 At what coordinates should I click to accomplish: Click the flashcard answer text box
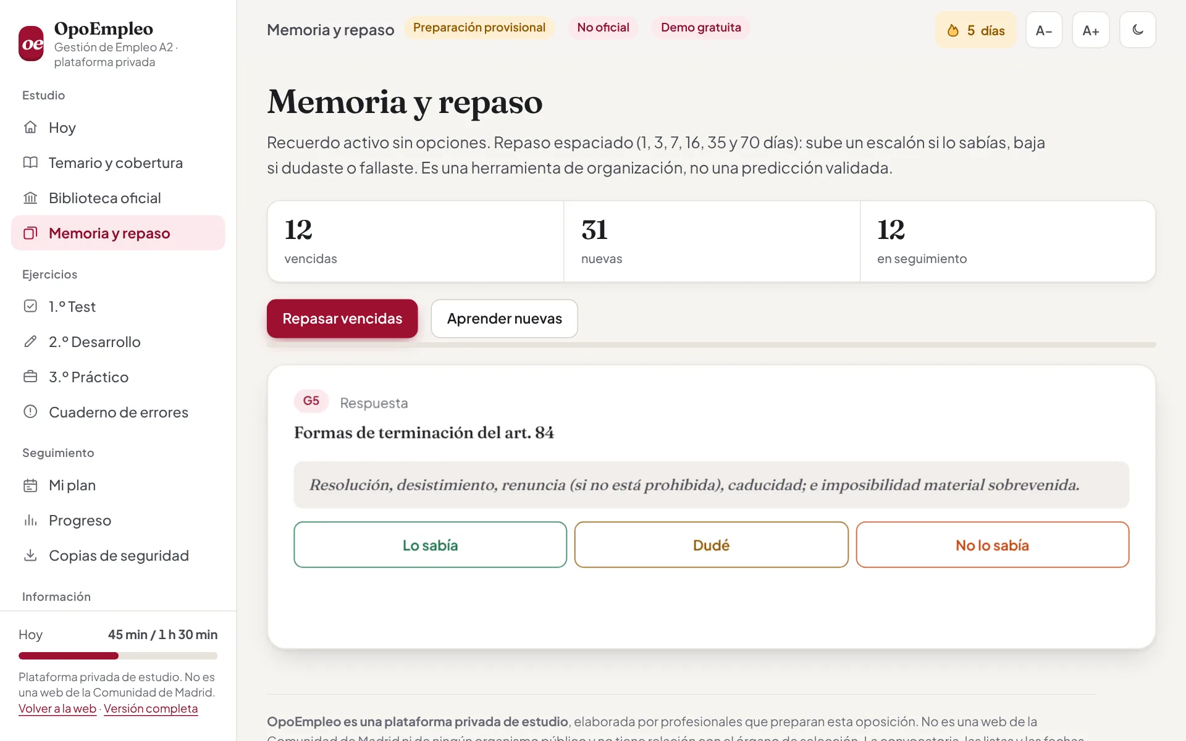click(711, 485)
